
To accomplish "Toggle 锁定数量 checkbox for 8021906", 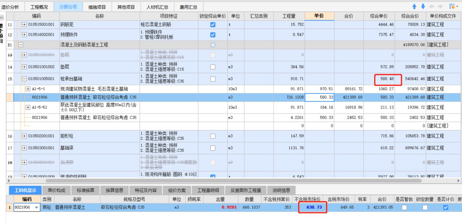I will click(425, 207).
